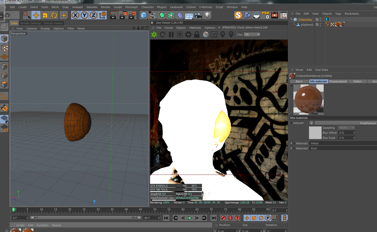The height and width of the screenshot is (232, 377).
Task: Click the timeline preview range slider
Action: coord(86,218)
